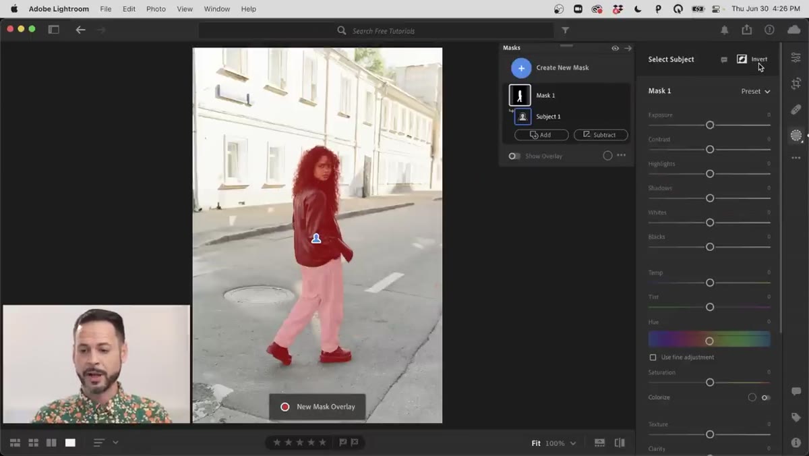Screen dimensions: 809x456
Task: Select the Healing Brush tool
Action: coord(796,109)
